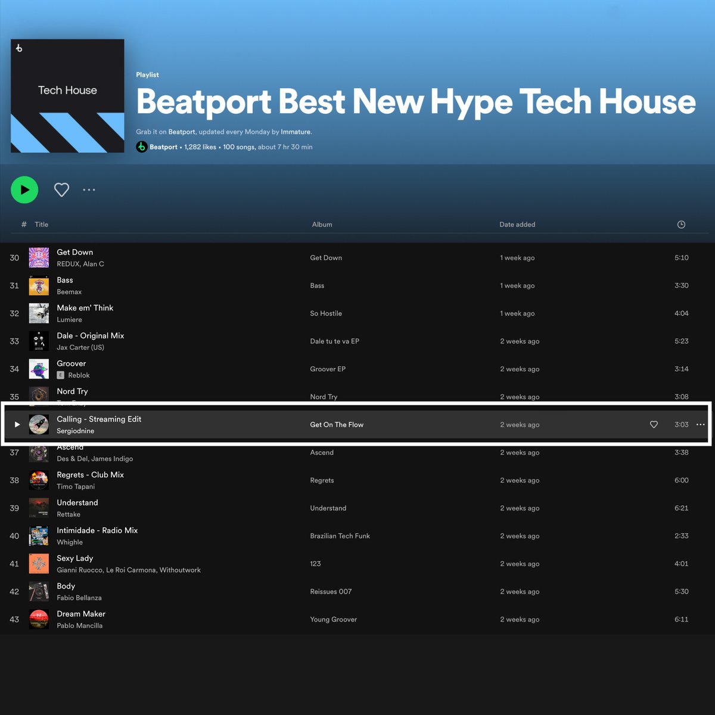Click Intimidade - Radio Mix artwork

click(39, 536)
